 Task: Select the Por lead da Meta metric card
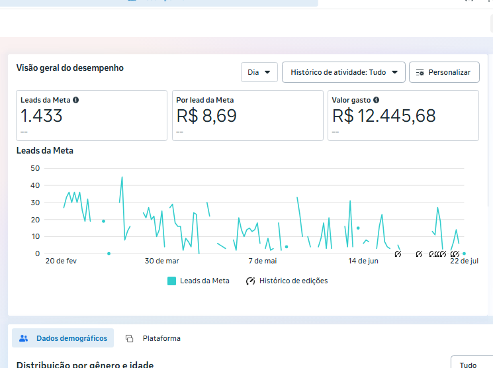click(247, 116)
